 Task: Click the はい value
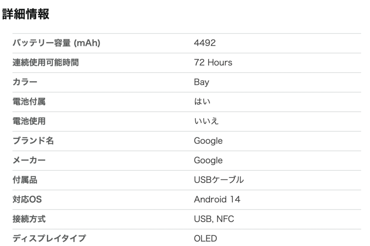pyautogui.click(x=202, y=101)
